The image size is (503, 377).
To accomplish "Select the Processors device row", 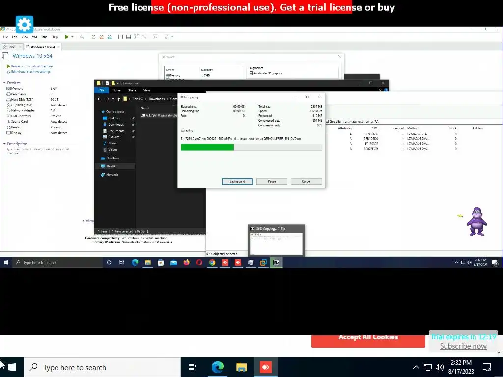I will click(36, 94).
